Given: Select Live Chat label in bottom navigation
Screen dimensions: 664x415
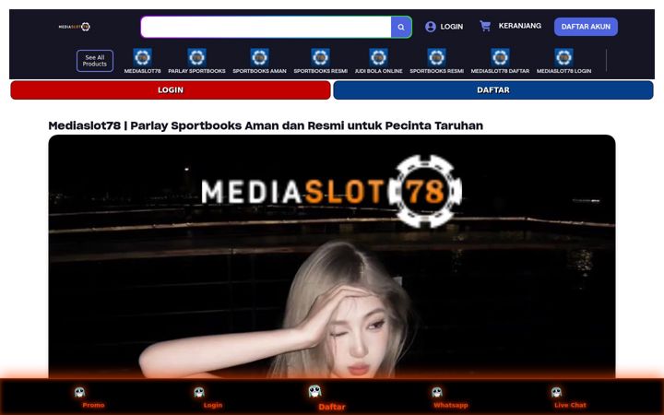Looking at the screenshot, I should point(571,405).
